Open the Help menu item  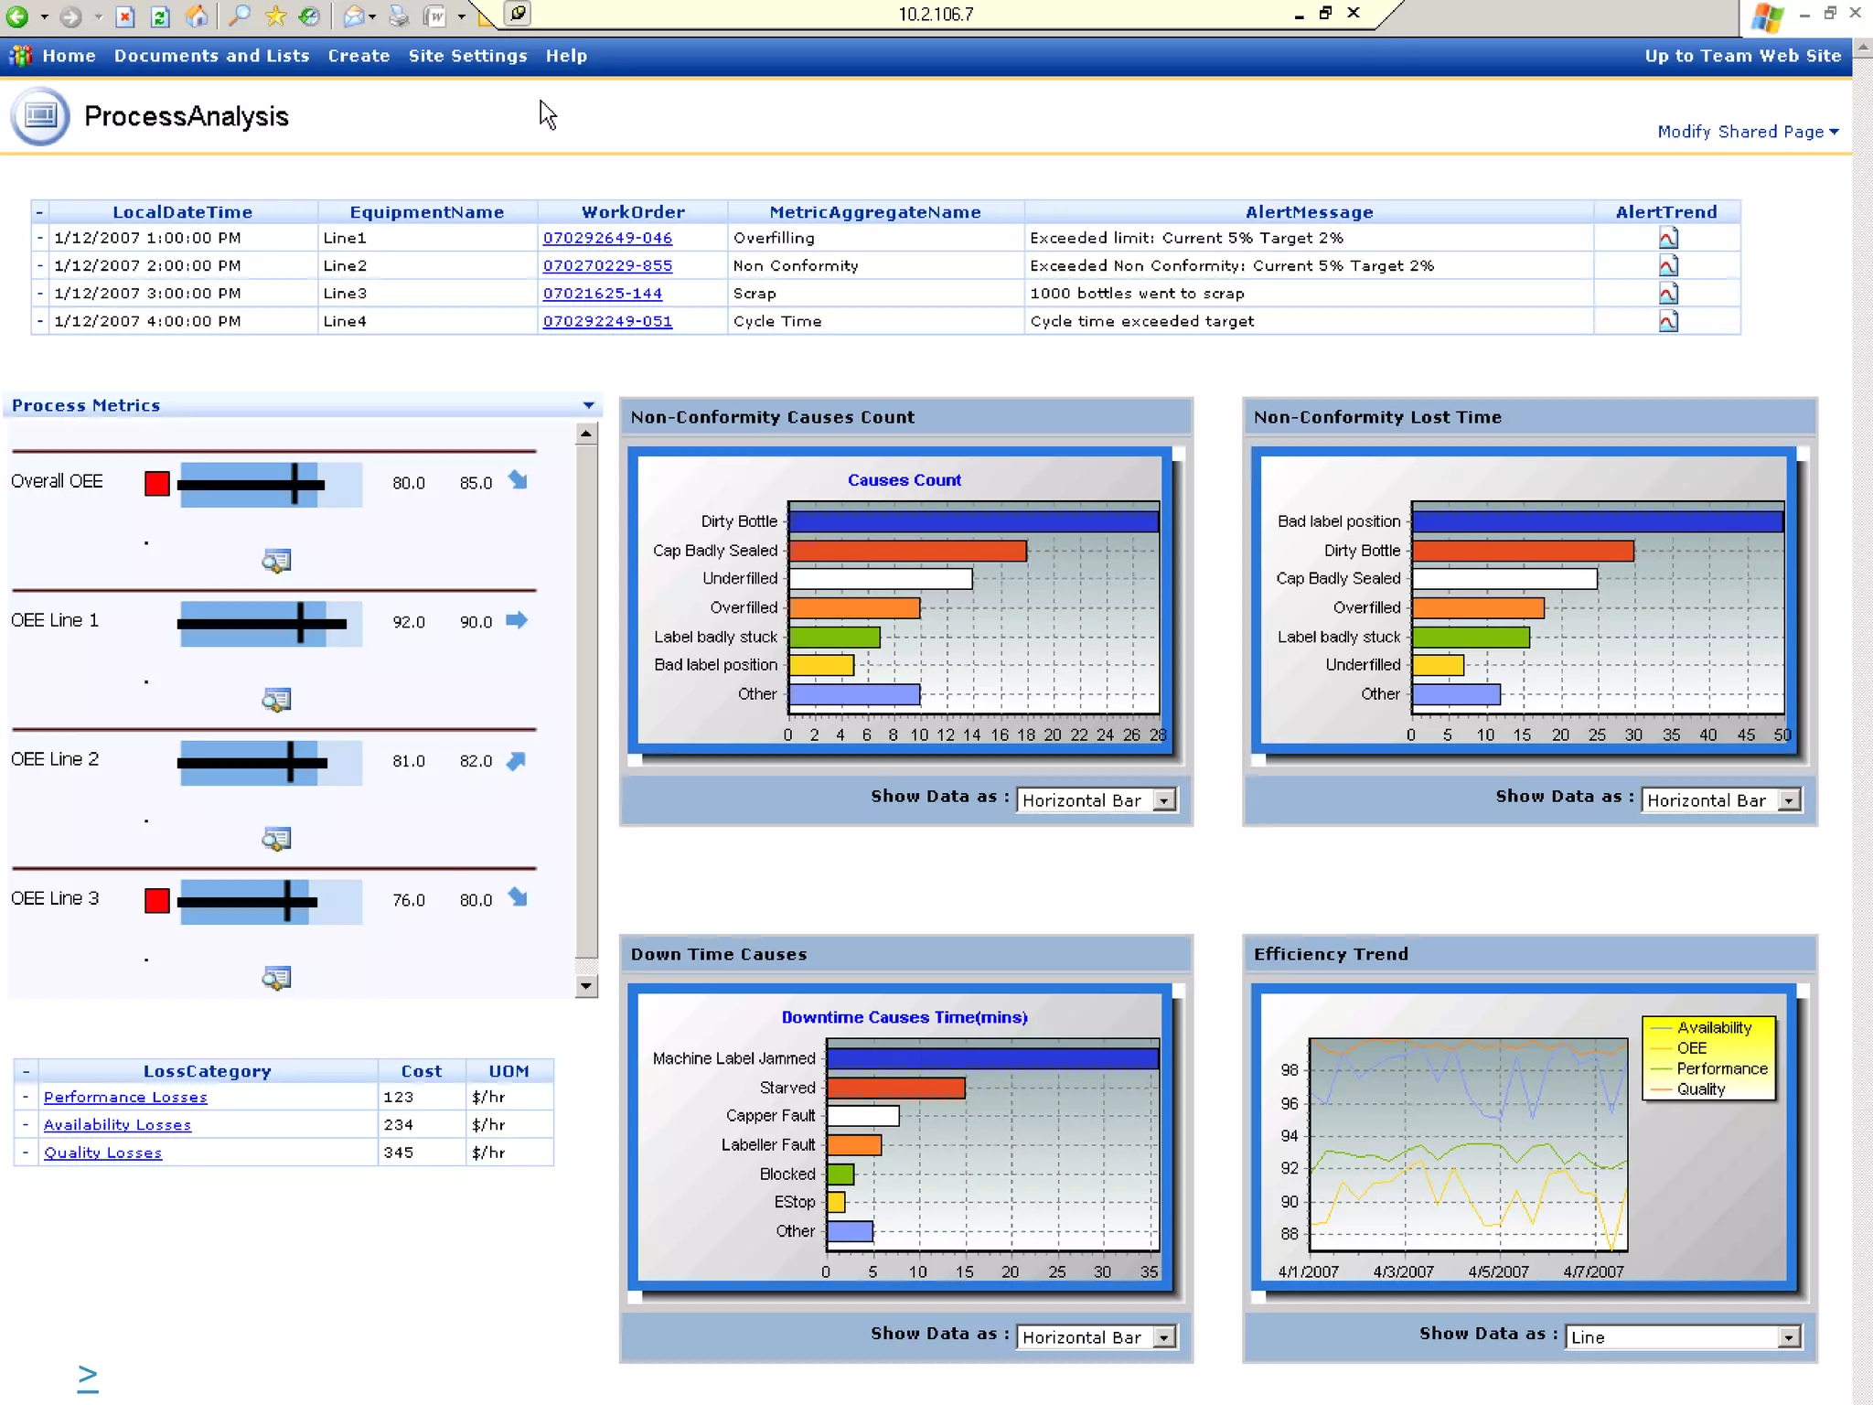click(x=567, y=56)
